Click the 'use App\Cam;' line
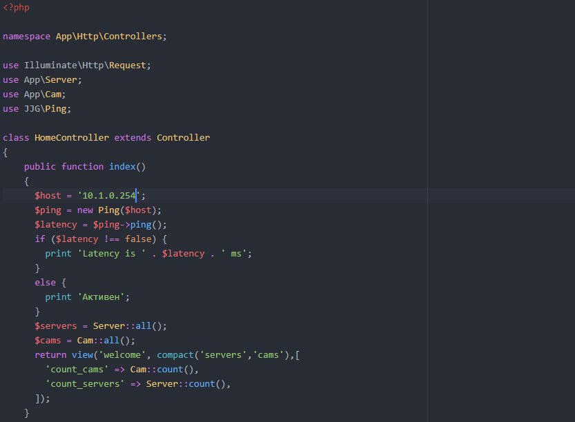Viewport: 575px width, 422px height. click(34, 94)
